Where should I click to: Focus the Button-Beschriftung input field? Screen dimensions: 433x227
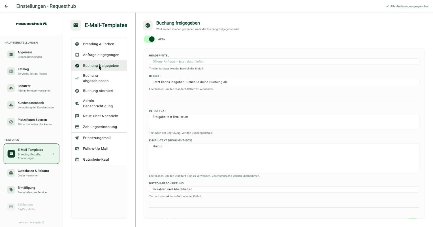pyautogui.click(x=284, y=189)
